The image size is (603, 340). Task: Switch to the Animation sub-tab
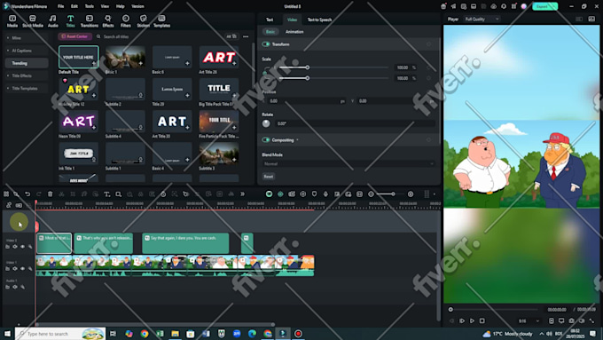click(x=294, y=32)
